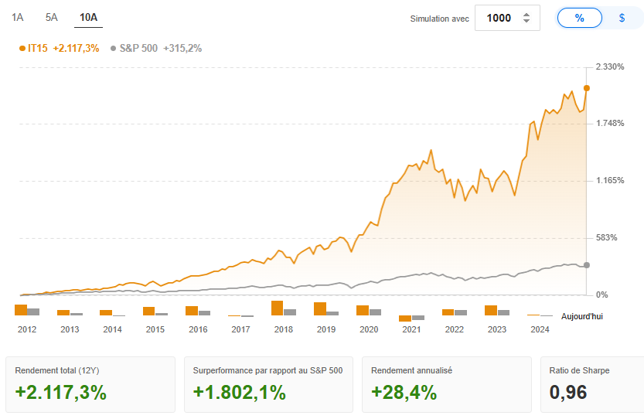Click the Aujourd'hui label
Viewport: 644px width, 419px height.
(584, 317)
